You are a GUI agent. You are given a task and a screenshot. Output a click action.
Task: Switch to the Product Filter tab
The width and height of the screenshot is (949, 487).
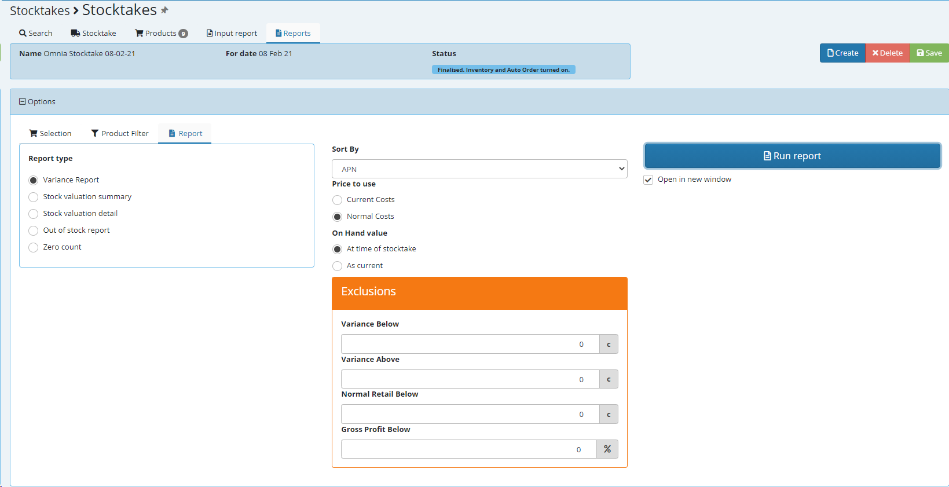tap(120, 134)
